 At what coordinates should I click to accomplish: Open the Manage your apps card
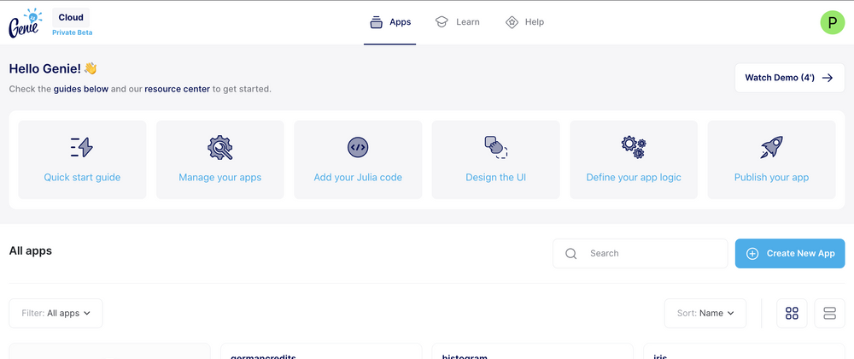[x=219, y=160]
